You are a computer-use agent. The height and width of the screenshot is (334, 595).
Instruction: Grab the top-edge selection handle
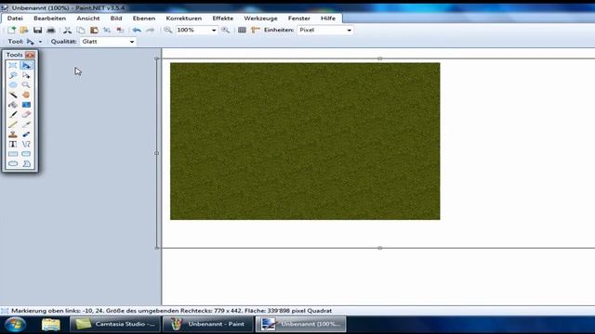coord(380,58)
